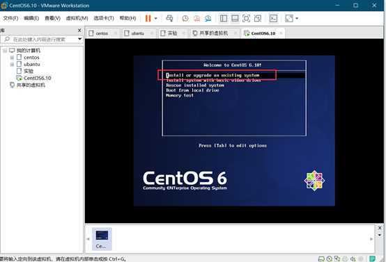
Task: Toggle the library sidebar view icon
Action: (224, 18)
